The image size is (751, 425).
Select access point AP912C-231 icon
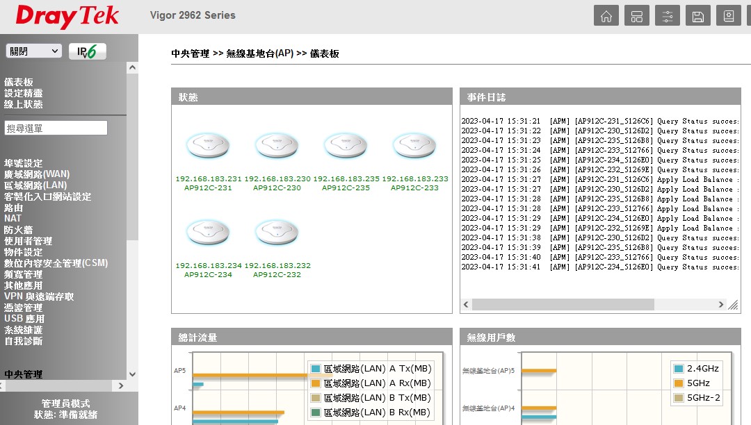pos(208,147)
